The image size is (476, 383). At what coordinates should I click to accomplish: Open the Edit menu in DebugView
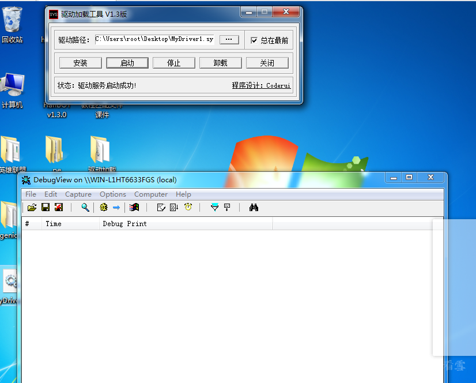point(51,194)
